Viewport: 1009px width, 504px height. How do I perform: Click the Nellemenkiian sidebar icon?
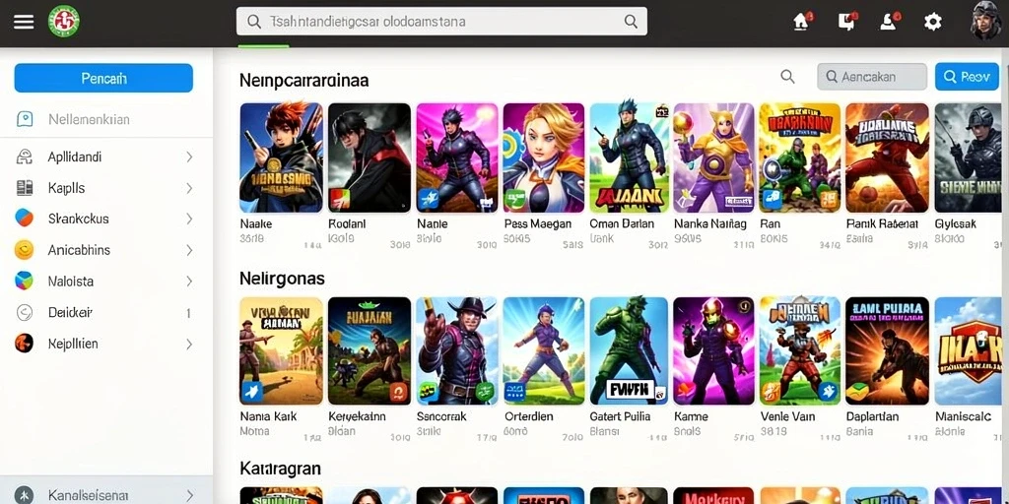coord(25,119)
